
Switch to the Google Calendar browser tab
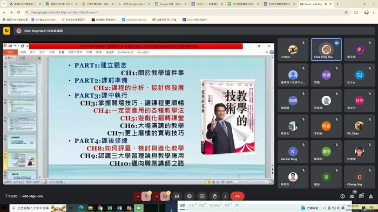tap(170, 4)
